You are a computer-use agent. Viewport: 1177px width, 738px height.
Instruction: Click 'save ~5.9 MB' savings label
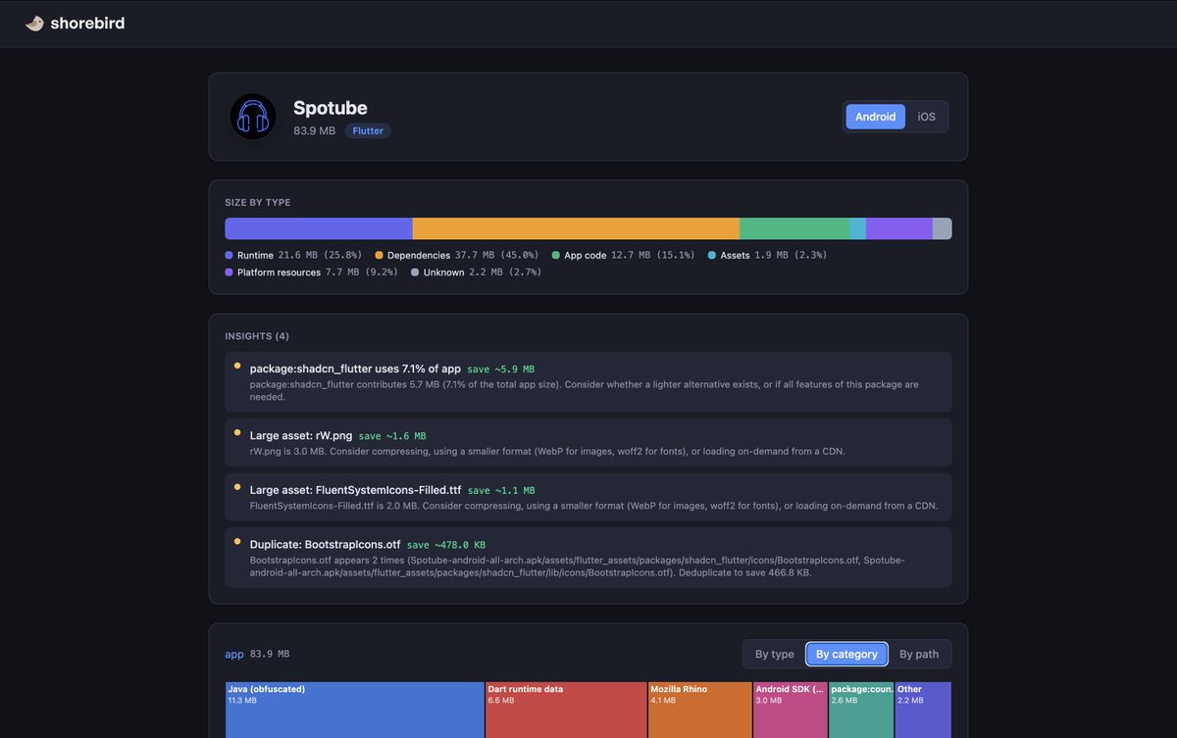pos(500,369)
